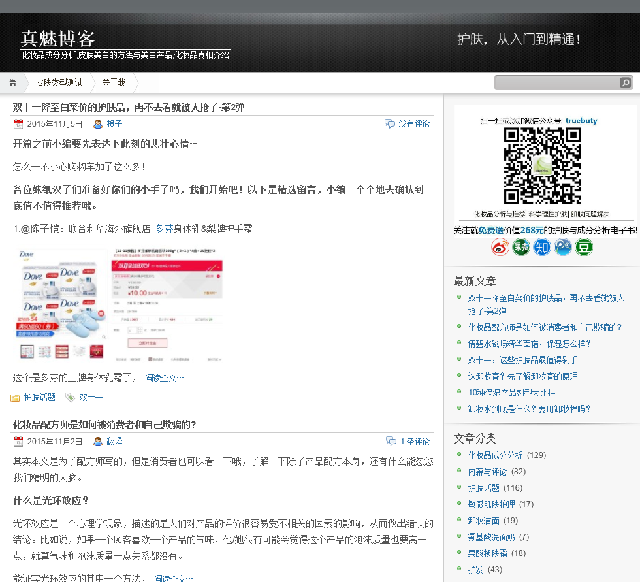Image resolution: width=640 pixels, height=582 pixels.
Task: Open the Dove product bundle image
Action: coord(61,304)
